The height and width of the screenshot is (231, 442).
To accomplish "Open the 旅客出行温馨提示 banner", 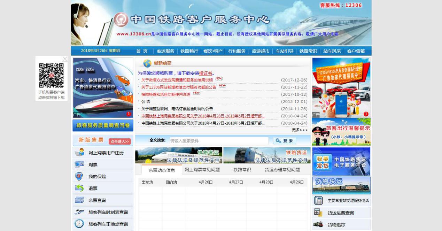I will pos(341,132).
